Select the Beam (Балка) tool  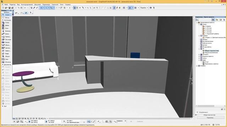(x=6, y=34)
